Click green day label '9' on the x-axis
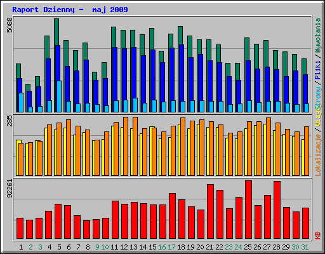325x254 pixels. [x=97, y=247]
